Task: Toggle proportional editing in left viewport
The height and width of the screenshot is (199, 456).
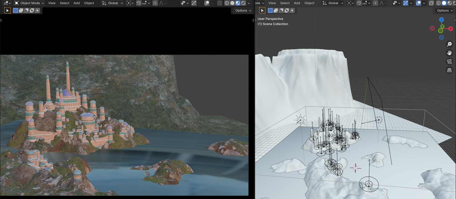Action: pos(155,3)
